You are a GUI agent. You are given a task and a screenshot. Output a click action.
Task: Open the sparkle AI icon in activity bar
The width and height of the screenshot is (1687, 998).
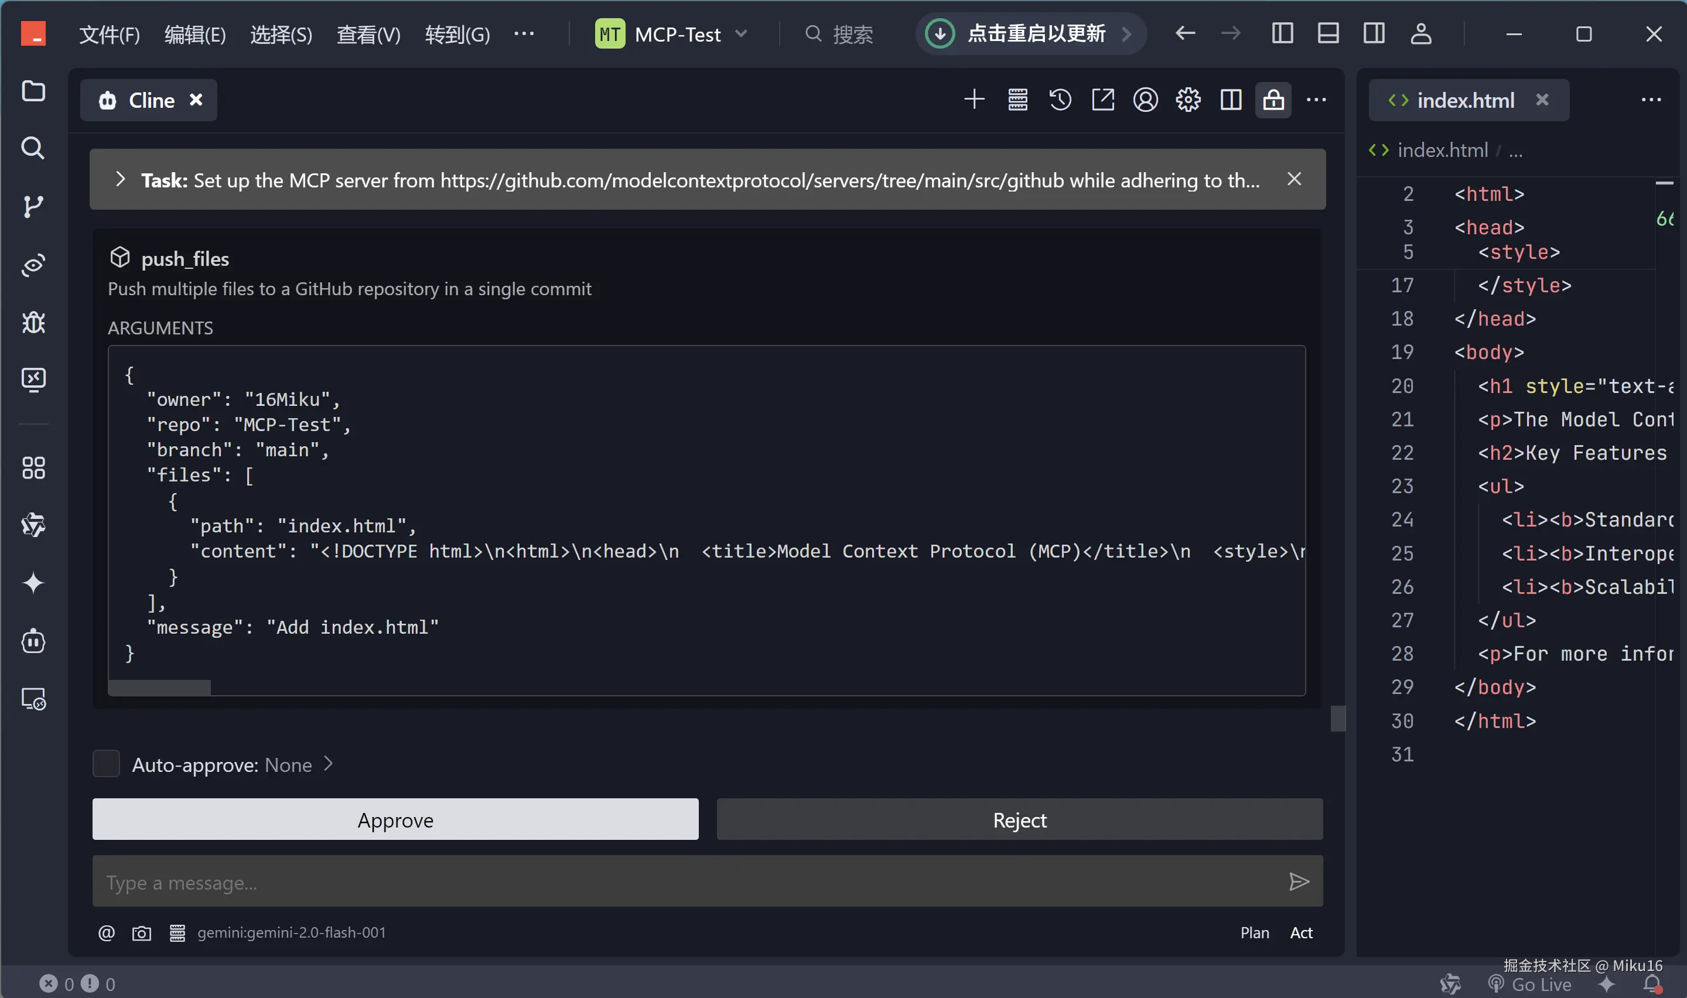(x=33, y=582)
